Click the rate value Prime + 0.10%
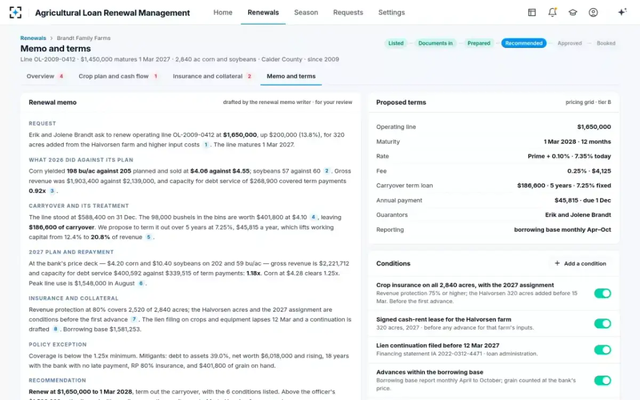640x400 pixels. coord(550,156)
